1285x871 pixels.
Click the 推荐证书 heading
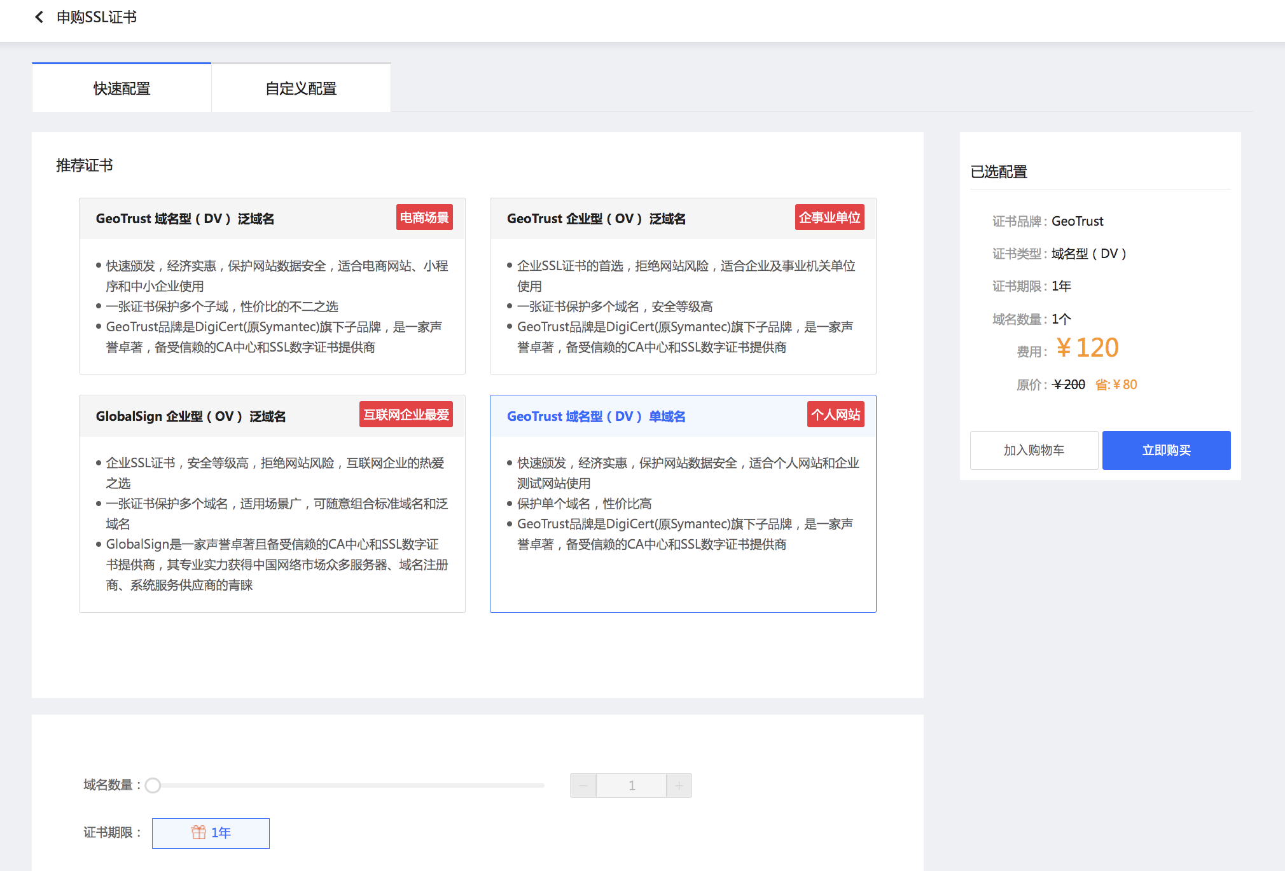(x=84, y=165)
